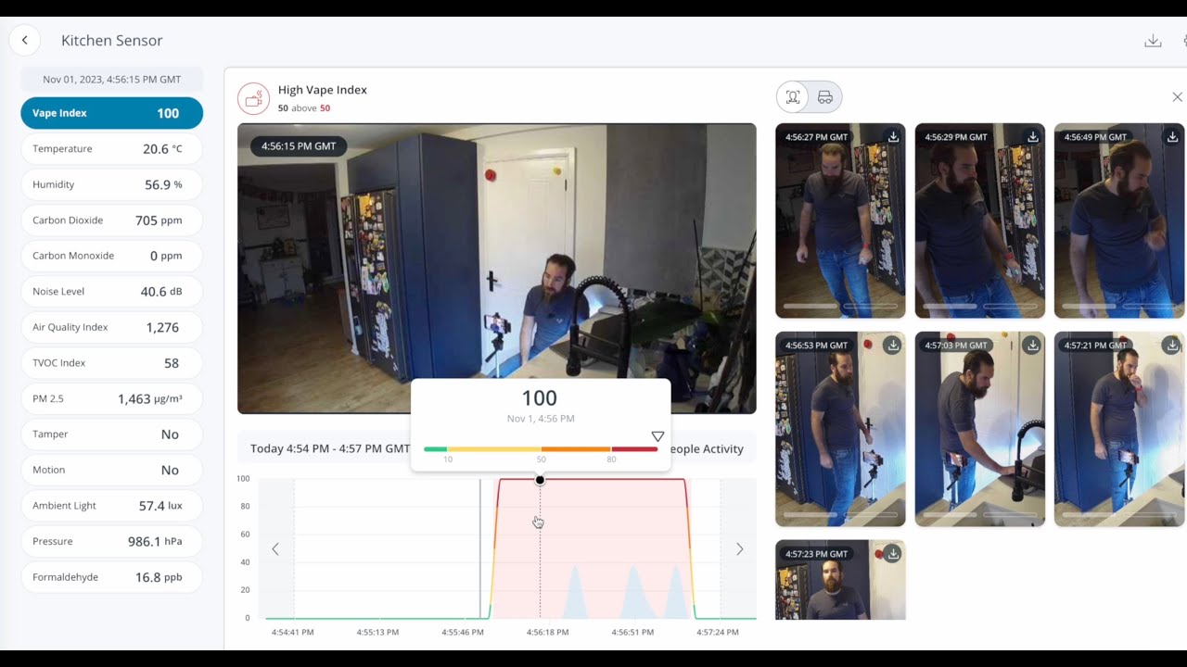Open the Ambient Light metric
Screen dimensions: 1187x667
tap(112, 506)
